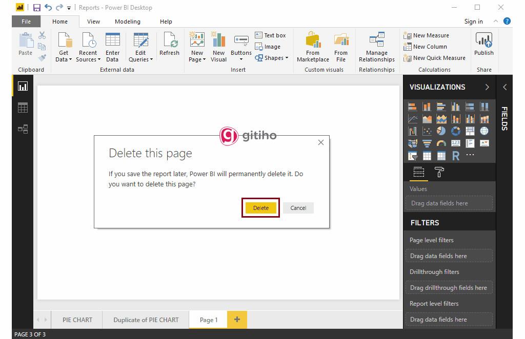Insert the globe map visual
Image resolution: width=525 pixels, height=339 pixels.
[x=484, y=131]
